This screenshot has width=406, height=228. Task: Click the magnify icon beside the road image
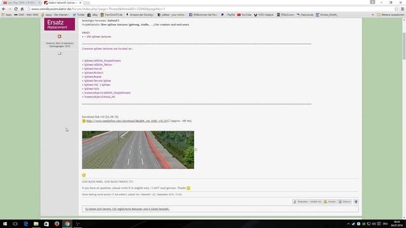pos(196,149)
